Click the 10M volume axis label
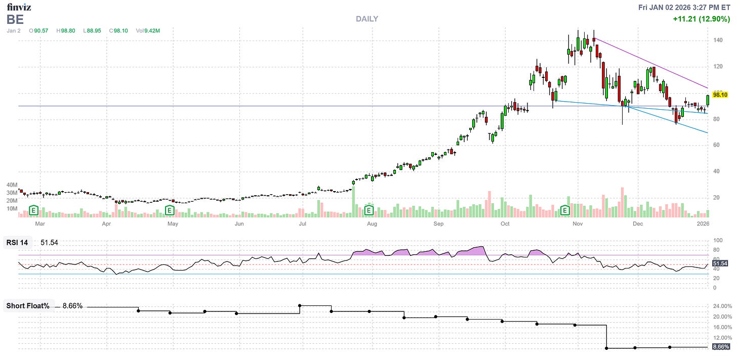The image size is (737, 359). (12, 208)
